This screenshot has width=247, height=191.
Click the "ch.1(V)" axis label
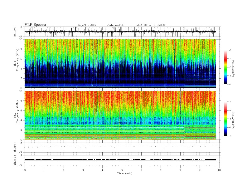[15, 32]
